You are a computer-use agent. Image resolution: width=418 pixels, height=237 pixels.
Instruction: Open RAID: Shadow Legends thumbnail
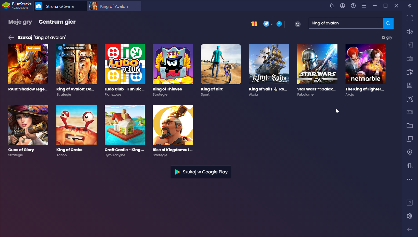(x=28, y=64)
